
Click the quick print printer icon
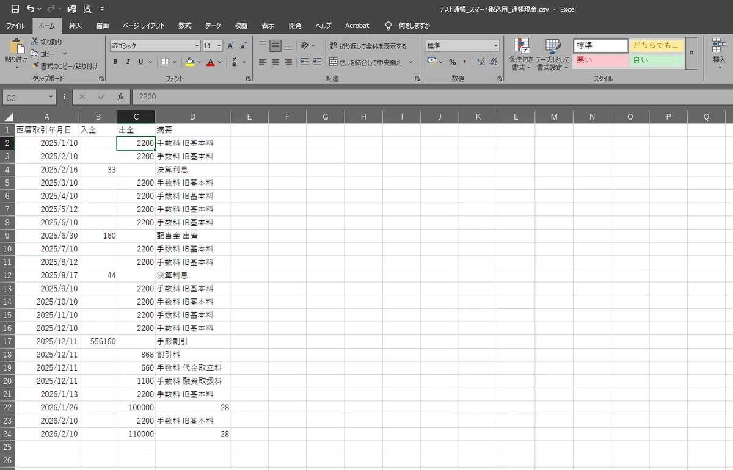click(72, 9)
